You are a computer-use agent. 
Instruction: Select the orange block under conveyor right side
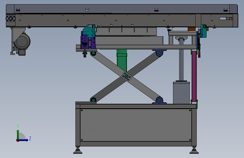pyautogui.click(x=192, y=29)
